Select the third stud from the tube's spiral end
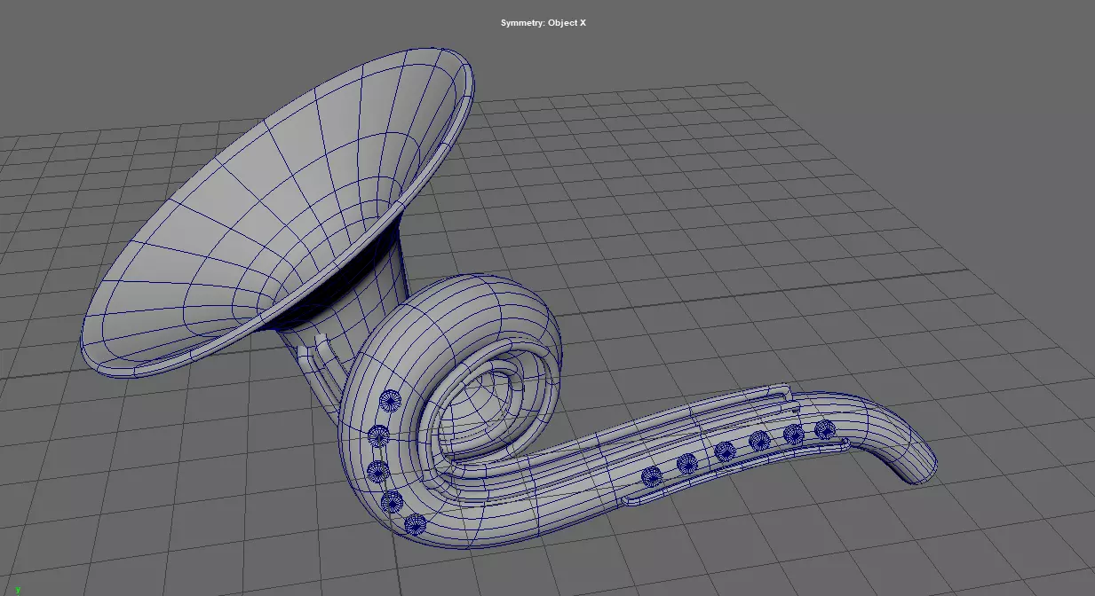1095x596 pixels. coord(725,451)
